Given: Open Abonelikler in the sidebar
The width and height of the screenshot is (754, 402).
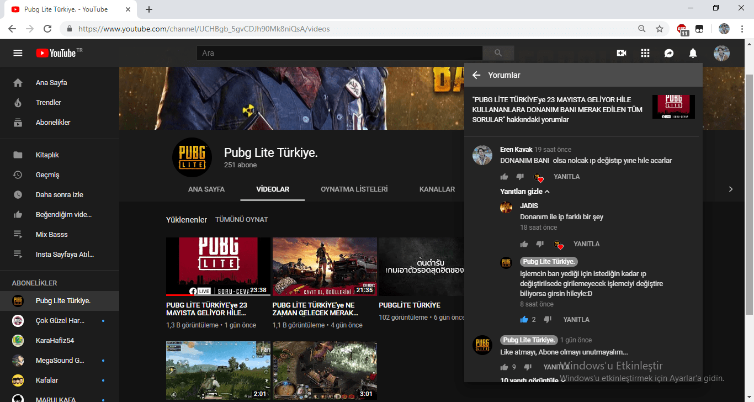Looking at the screenshot, I should [x=60, y=123].
